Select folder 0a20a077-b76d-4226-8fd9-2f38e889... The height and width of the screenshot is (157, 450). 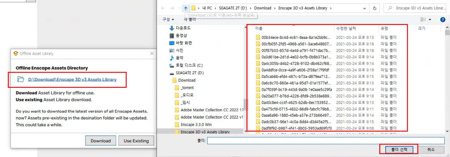pos(297,96)
